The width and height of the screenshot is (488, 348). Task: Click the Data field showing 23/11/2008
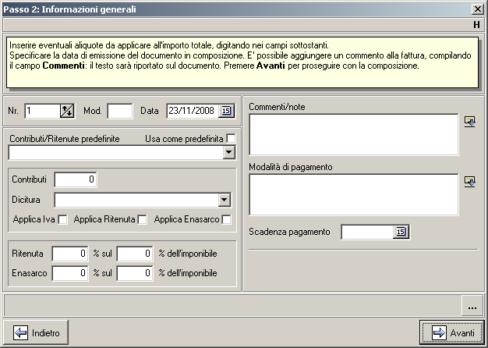point(193,111)
